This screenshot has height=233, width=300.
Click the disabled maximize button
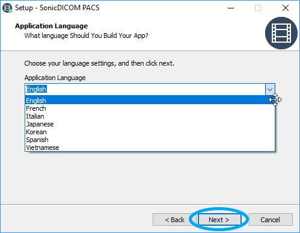[258, 8]
